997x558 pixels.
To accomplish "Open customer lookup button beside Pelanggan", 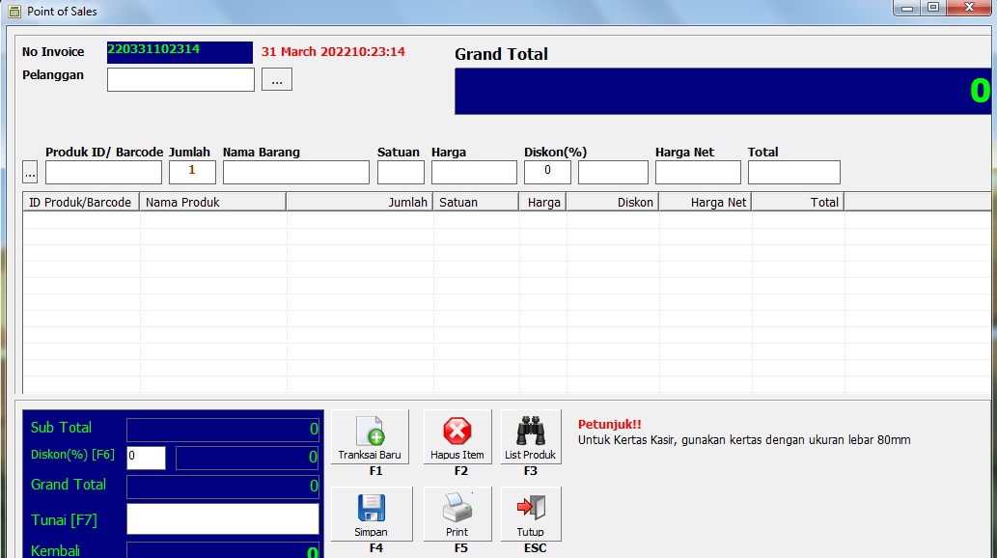I will pos(277,79).
